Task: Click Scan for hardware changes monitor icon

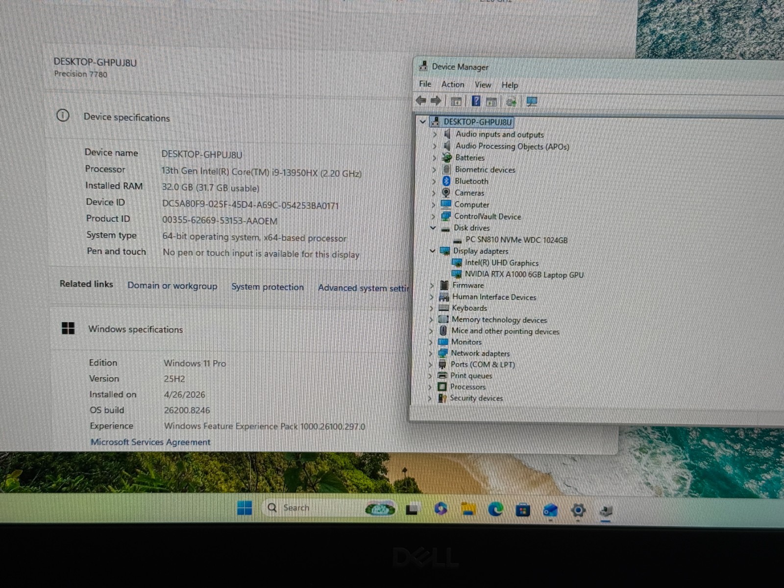Action: [x=532, y=101]
